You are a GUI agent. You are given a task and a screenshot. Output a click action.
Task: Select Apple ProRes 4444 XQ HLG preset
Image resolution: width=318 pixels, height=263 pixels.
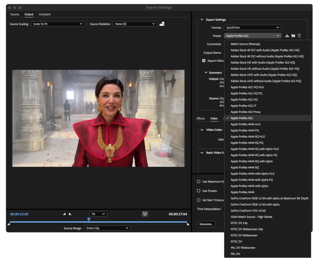(x=267, y=136)
